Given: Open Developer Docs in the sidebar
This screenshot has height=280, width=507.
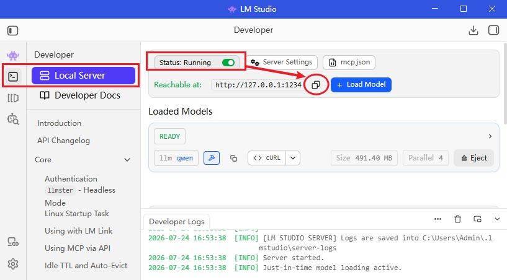Looking at the screenshot, I should (x=80, y=95).
